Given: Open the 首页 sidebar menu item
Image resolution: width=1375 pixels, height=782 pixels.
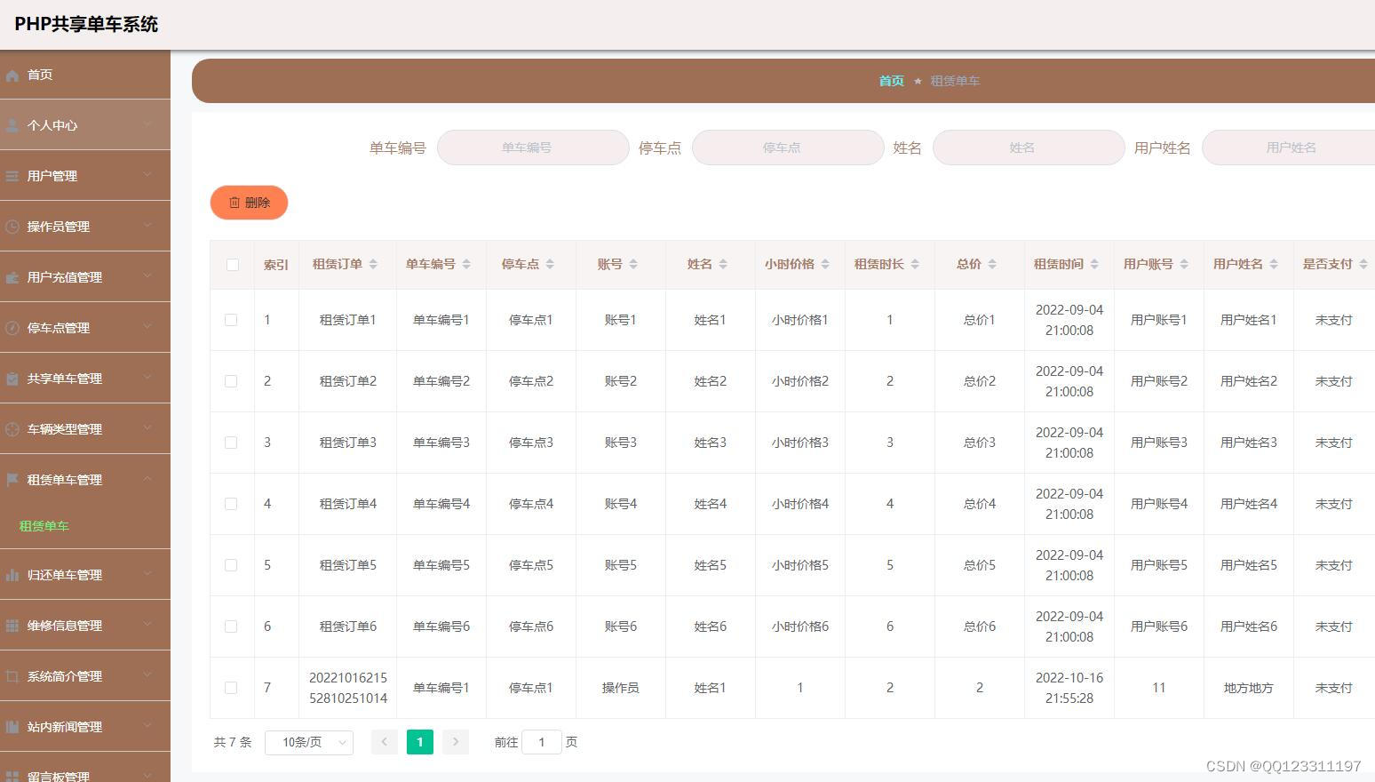Looking at the screenshot, I should pos(85,75).
